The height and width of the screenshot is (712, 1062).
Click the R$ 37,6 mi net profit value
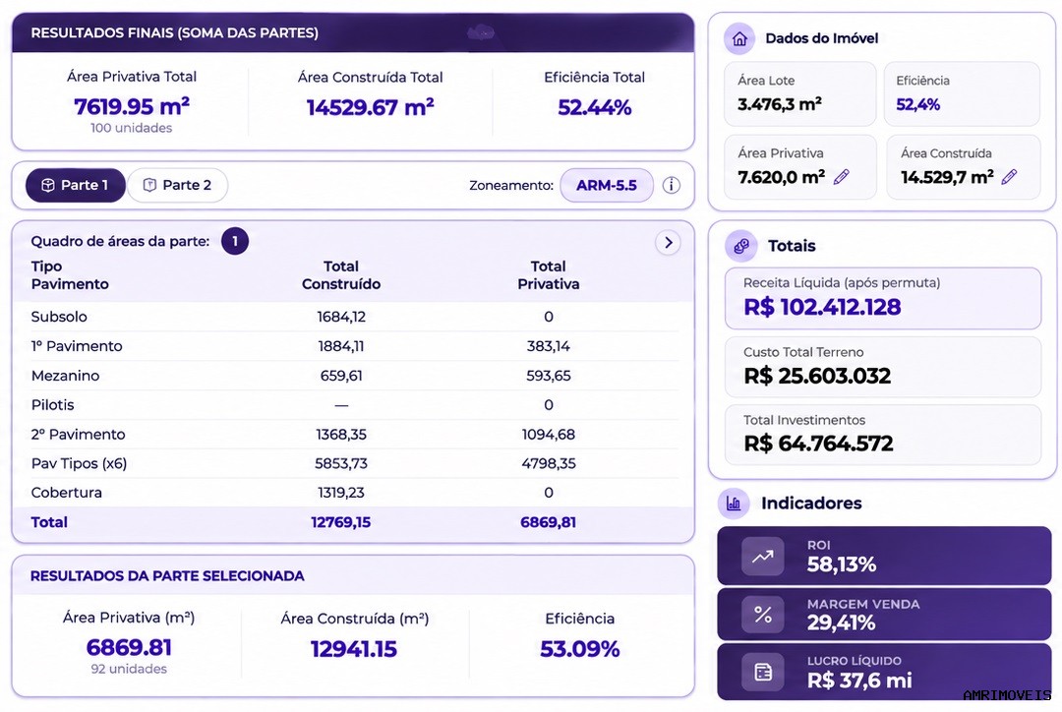pos(859,681)
